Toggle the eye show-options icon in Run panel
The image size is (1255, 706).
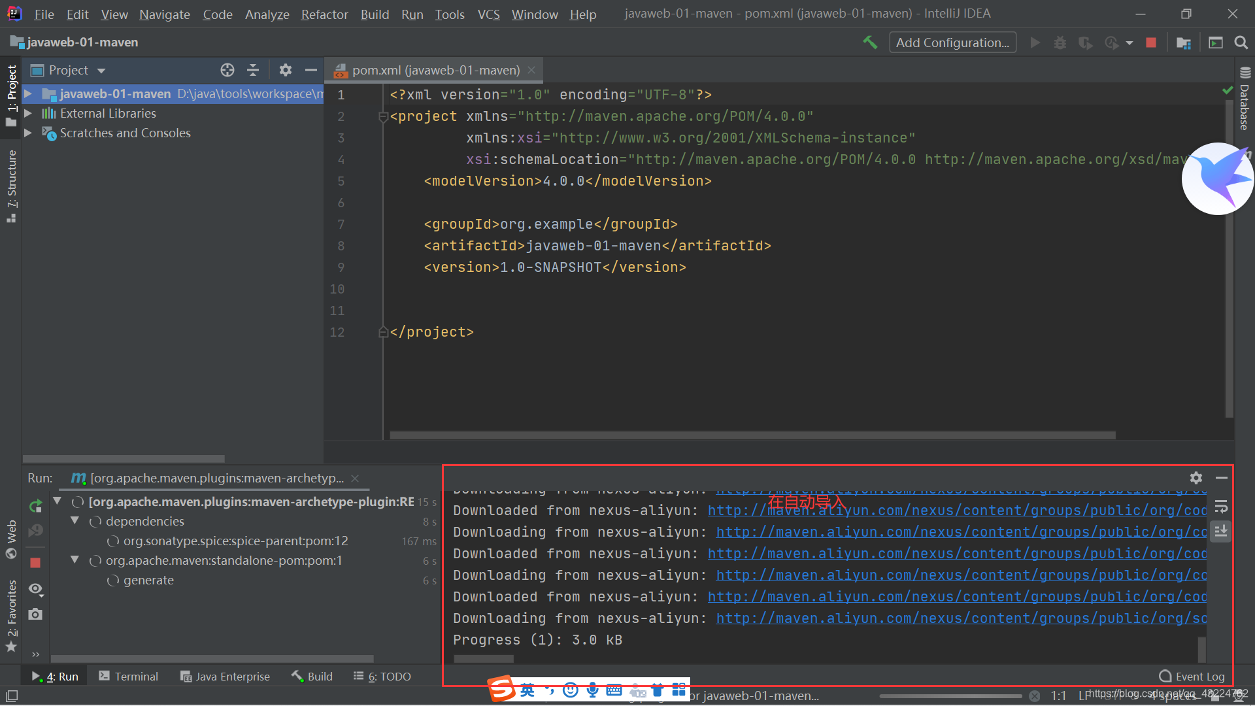(36, 589)
